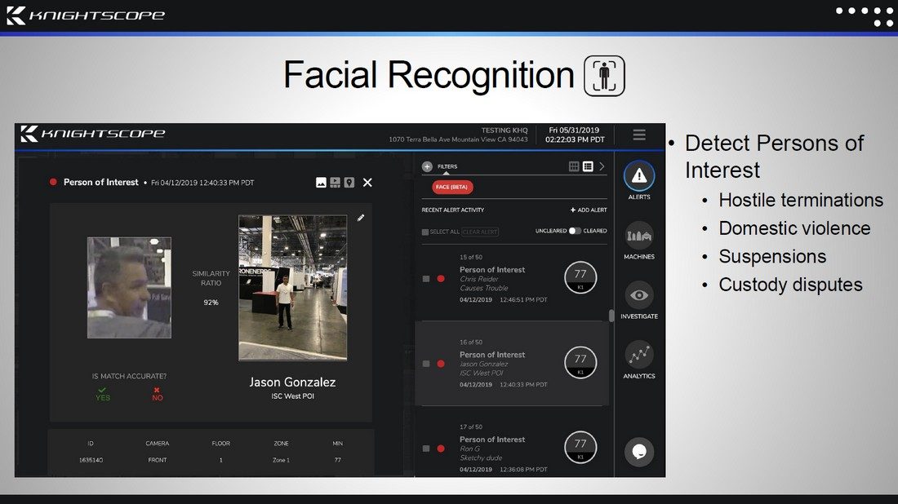
Task: Click the 77 K1 badge on the Jason Gonzalez alert
Action: (x=580, y=362)
